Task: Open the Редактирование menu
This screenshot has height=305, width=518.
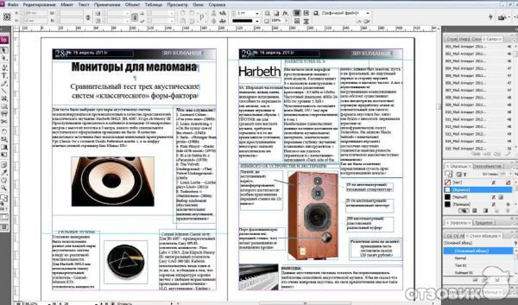Action: coord(40,4)
